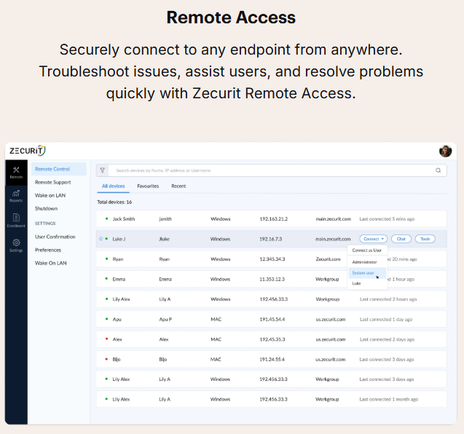
Task: Click the Chat button for Luke J
Action: coord(401,239)
